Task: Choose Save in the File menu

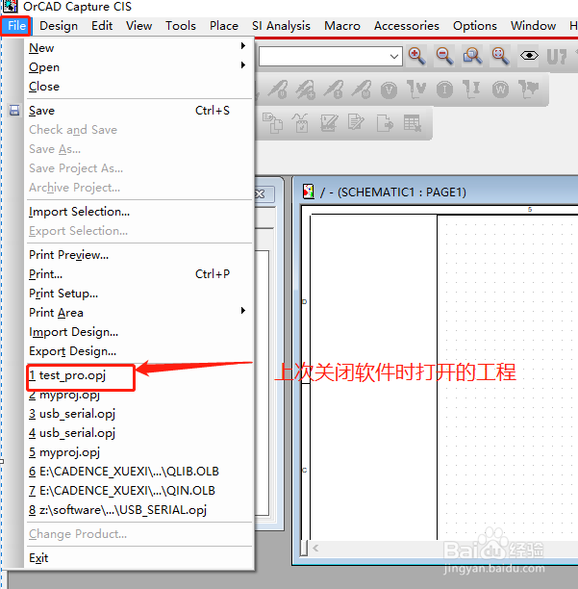Action: [x=139, y=111]
